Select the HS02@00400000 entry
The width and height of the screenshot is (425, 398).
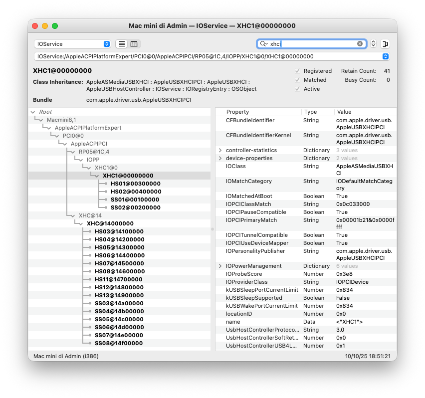[x=136, y=192]
